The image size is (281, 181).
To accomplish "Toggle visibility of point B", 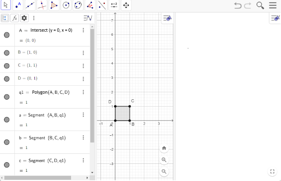I will pyautogui.click(x=7, y=53).
